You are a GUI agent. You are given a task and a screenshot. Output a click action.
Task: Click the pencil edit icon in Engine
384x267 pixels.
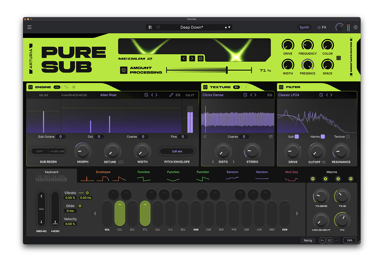coord(171,95)
